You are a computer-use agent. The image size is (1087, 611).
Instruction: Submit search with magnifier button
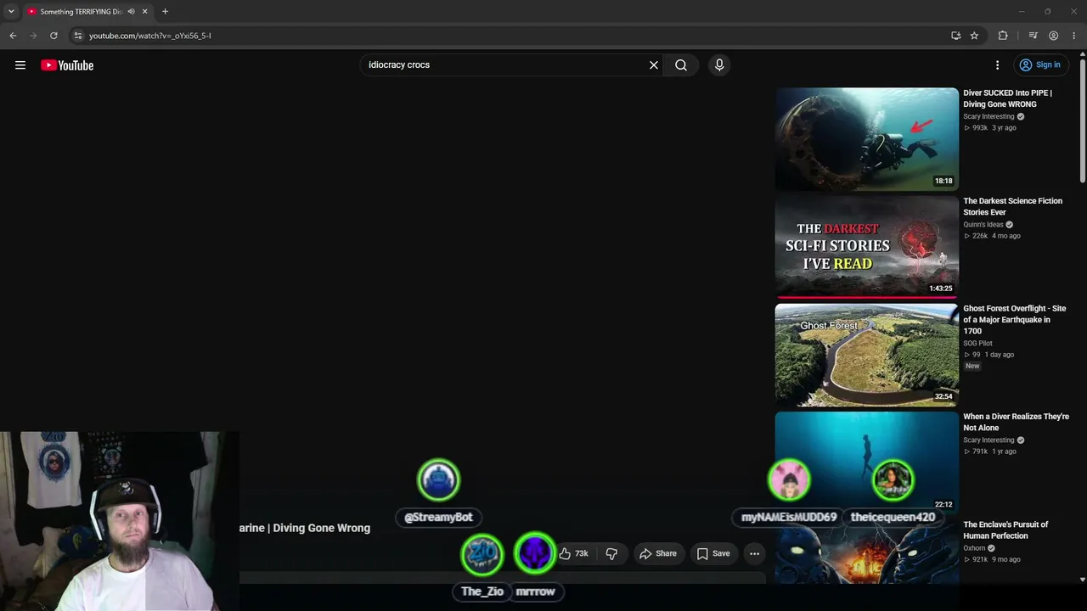coord(681,65)
